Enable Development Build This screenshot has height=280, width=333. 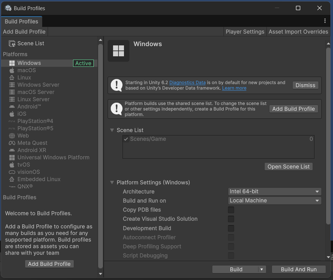231,228
